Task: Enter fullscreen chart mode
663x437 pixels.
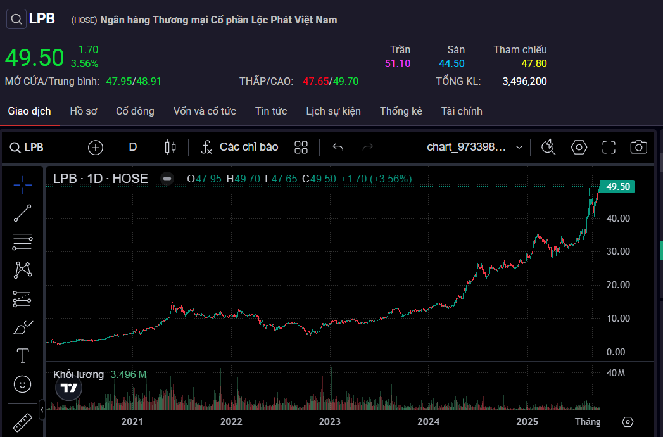Action: 609,148
